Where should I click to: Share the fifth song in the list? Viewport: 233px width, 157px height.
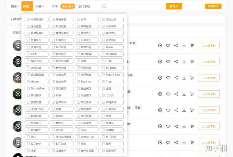(176, 110)
